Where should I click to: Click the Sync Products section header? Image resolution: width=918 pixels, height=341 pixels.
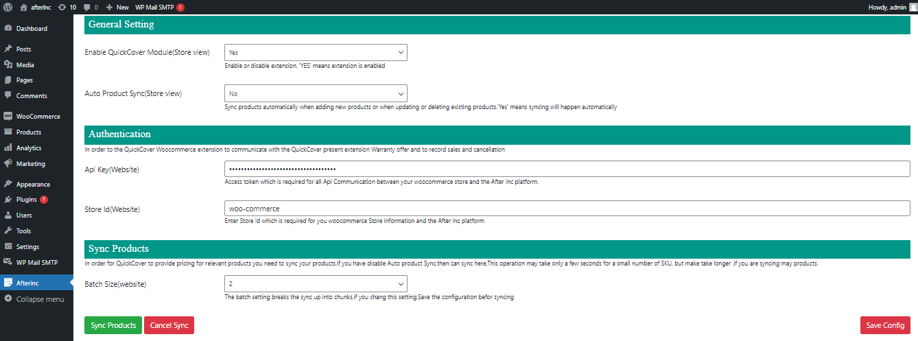497,249
